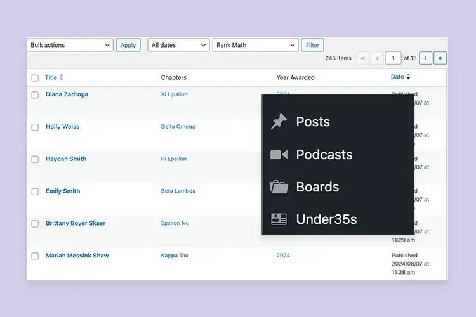The image size is (476, 317).
Task: Click the Podcasts video camera icon
Action: pos(279,155)
